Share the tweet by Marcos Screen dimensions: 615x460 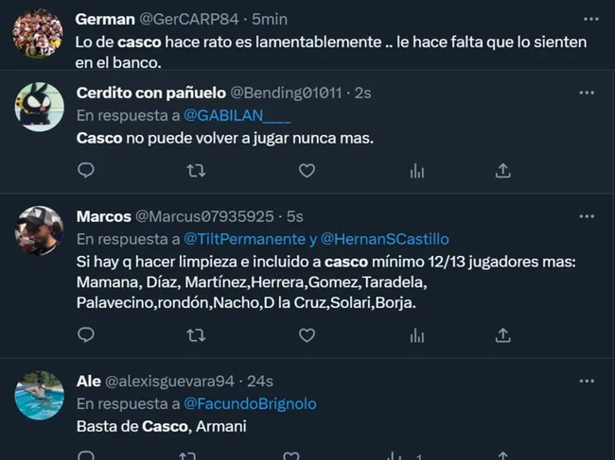pos(503,334)
